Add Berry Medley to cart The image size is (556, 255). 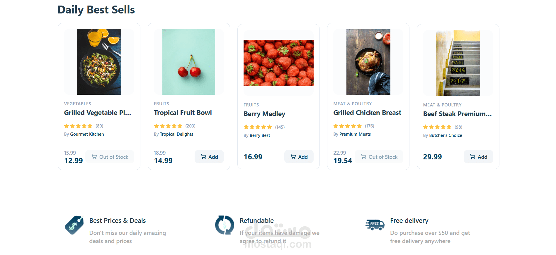pyautogui.click(x=299, y=157)
